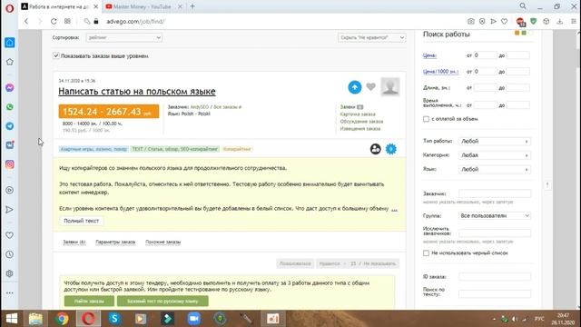The image size is (581, 327).
Task: Open My Flow arrow icon in sidebar
Action: pos(10,210)
